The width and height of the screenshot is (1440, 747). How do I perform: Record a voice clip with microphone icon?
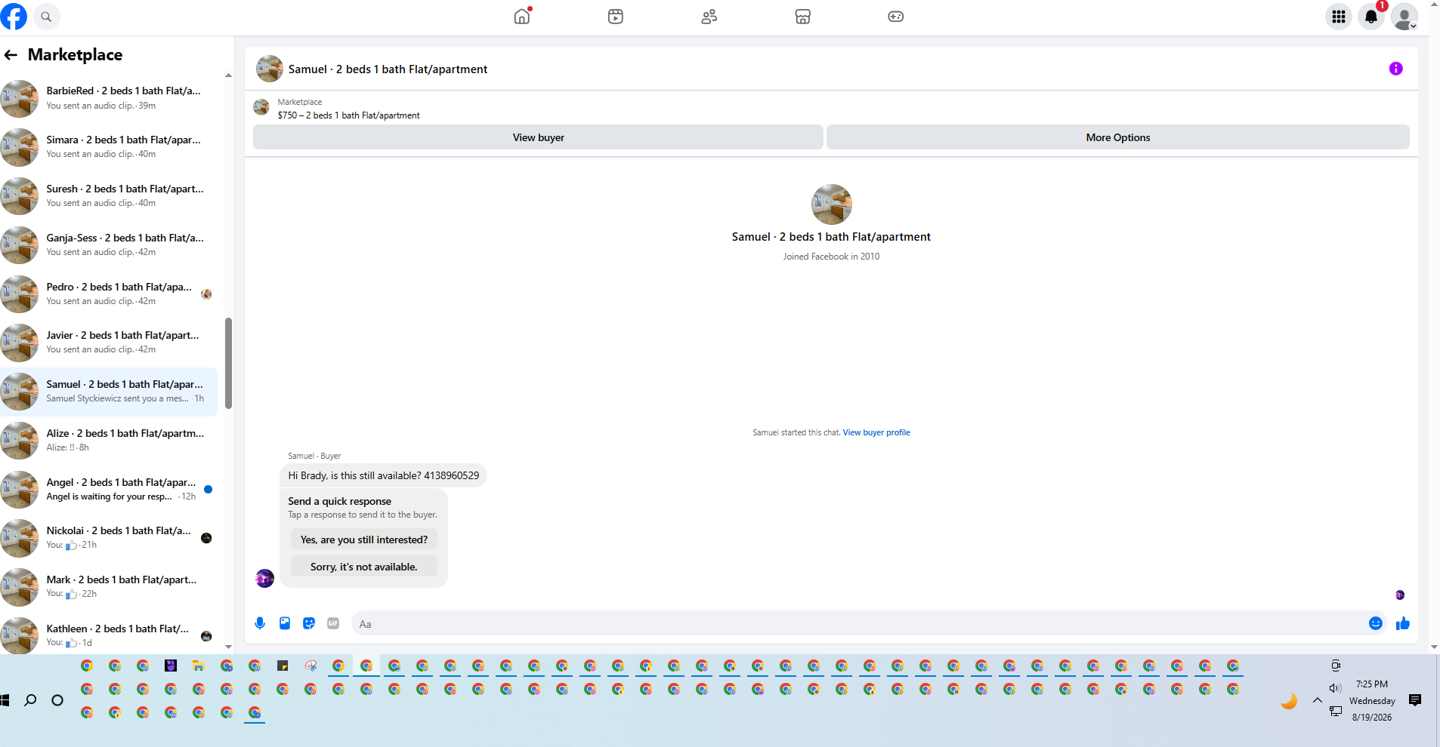pyautogui.click(x=260, y=623)
